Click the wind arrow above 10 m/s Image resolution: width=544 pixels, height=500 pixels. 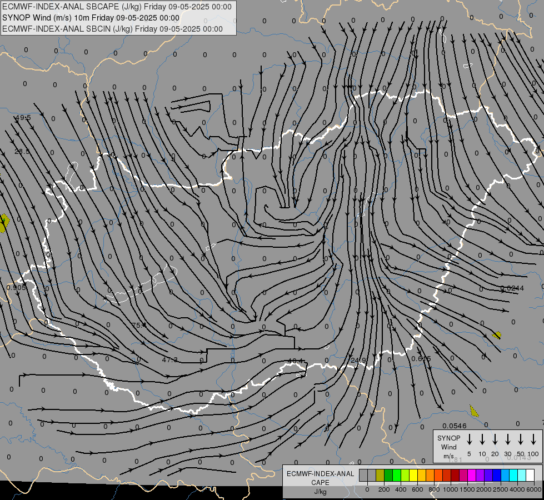tap(482, 439)
